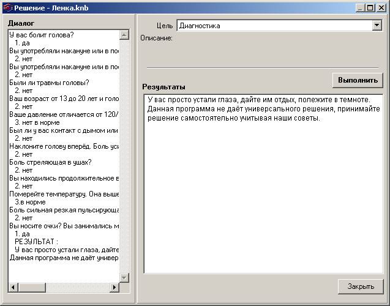The width and height of the screenshot is (390, 306).
Task: Click inside the Результаты text area
Action: 263,196
